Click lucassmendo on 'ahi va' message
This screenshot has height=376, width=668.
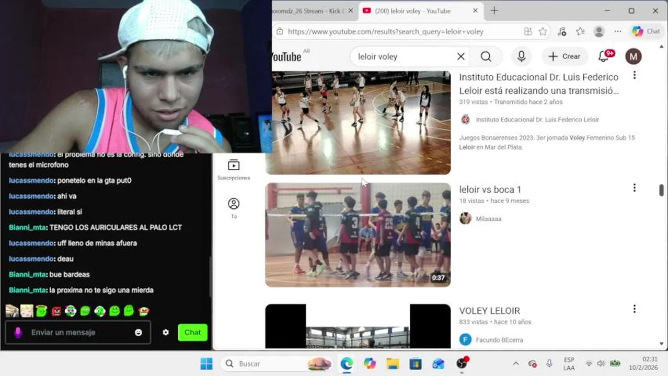click(x=32, y=196)
